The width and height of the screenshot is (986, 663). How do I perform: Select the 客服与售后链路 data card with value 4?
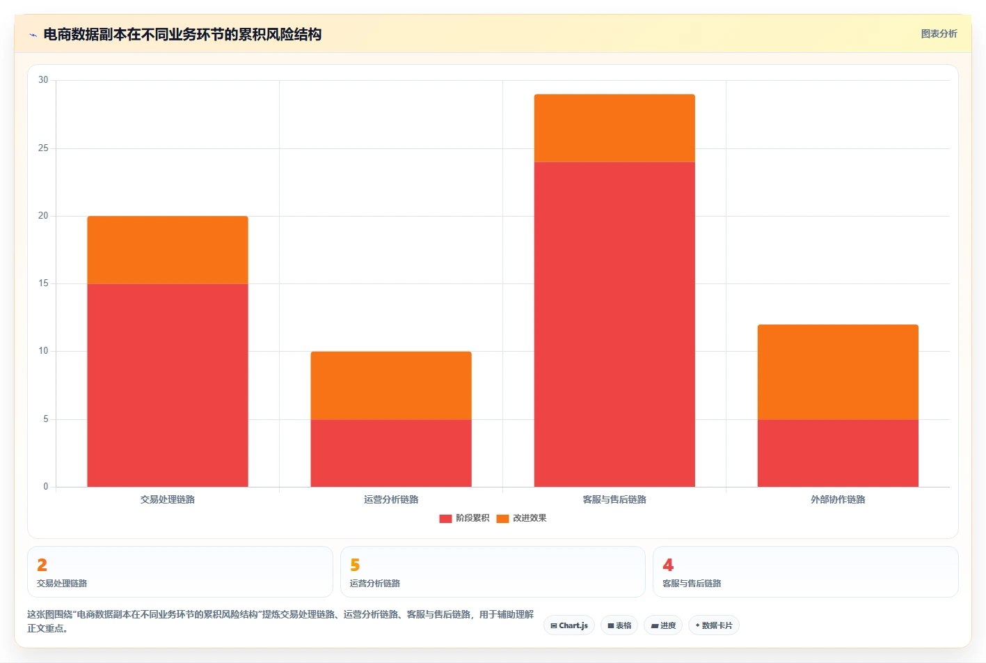click(x=806, y=572)
